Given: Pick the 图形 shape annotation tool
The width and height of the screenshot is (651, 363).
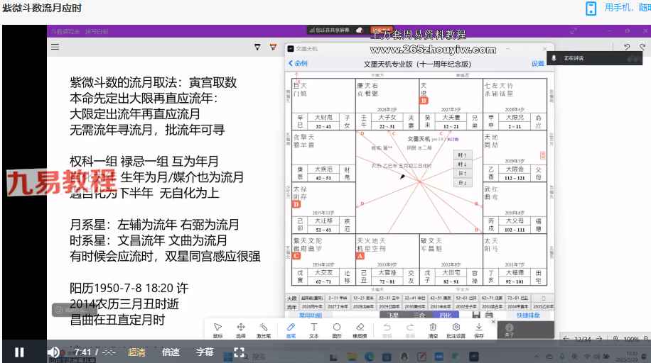Looking at the screenshot, I should [x=337, y=330].
